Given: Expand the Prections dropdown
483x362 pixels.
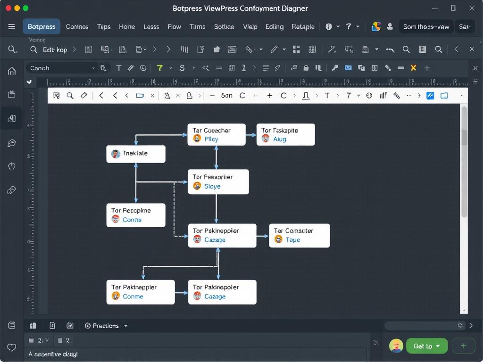Looking at the screenshot, I should click(x=125, y=326).
